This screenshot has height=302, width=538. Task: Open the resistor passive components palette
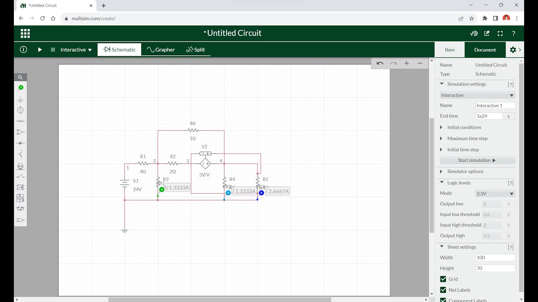pos(20,121)
